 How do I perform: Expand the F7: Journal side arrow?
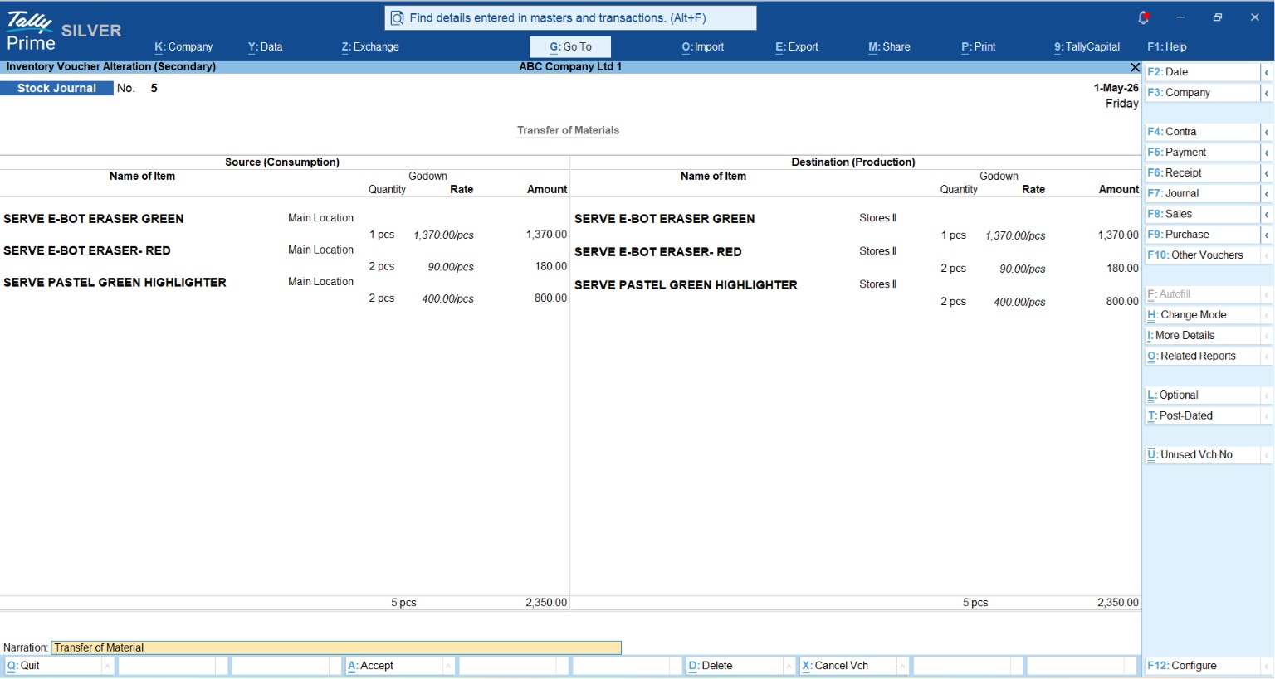tap(1267, 194)
